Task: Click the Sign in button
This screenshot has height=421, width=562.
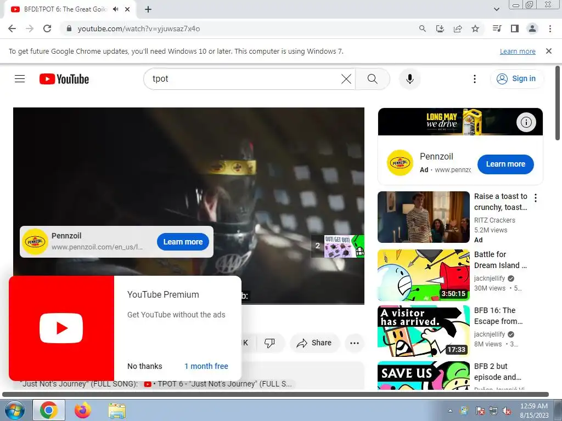Action: point(517,79)
